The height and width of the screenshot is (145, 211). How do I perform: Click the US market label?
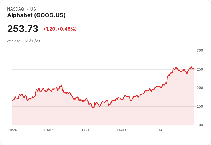click(x=33, y=9)
